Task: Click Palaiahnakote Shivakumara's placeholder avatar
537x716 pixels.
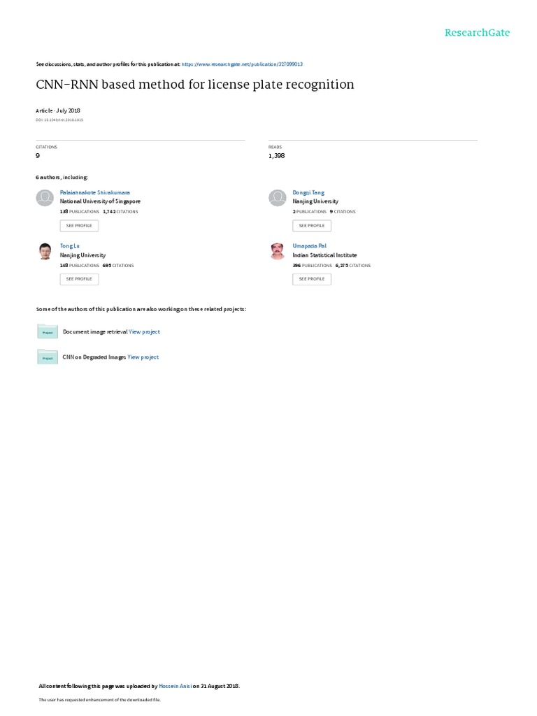Action: point(45,198)
